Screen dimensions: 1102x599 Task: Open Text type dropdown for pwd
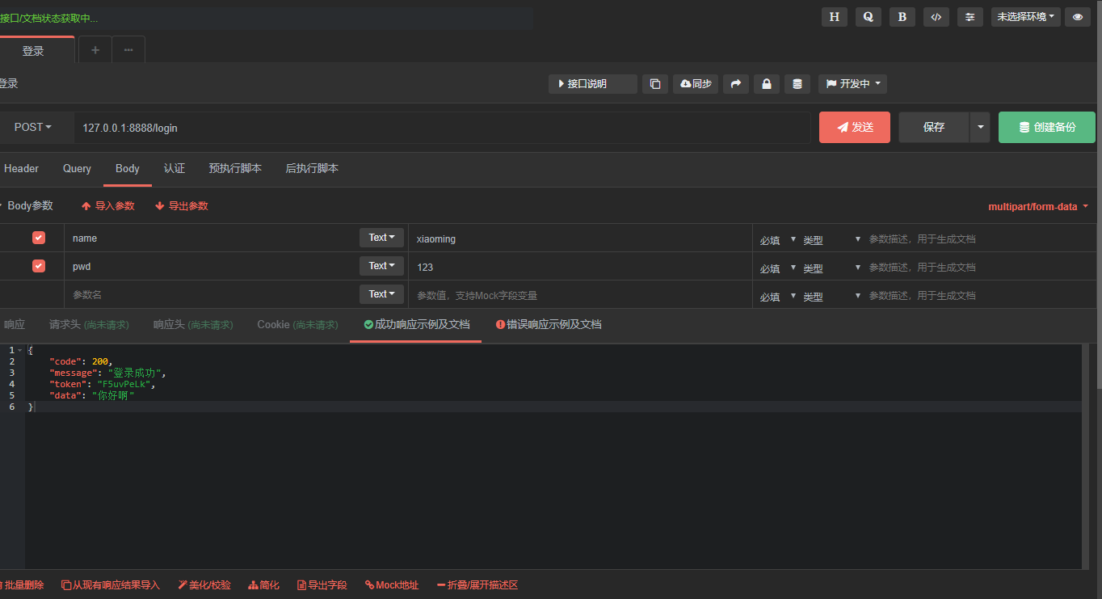coord(381,266)
